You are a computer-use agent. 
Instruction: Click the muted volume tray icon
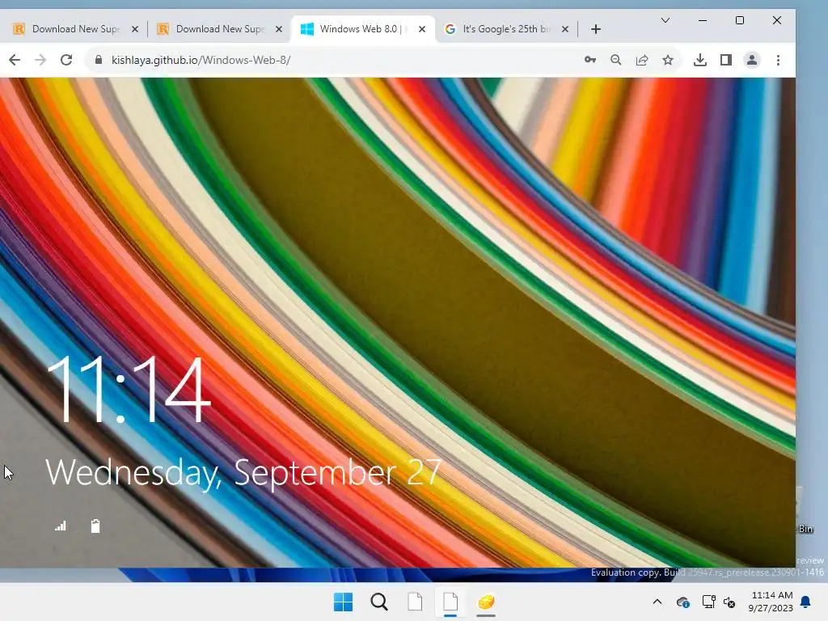729,602
